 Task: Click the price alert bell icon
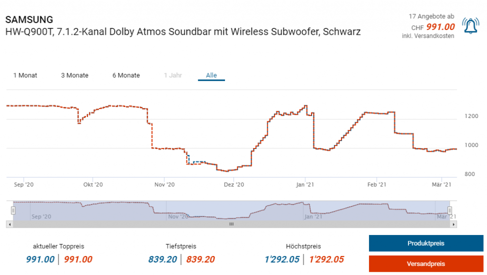pyautogui.click(x=471, y=27)
